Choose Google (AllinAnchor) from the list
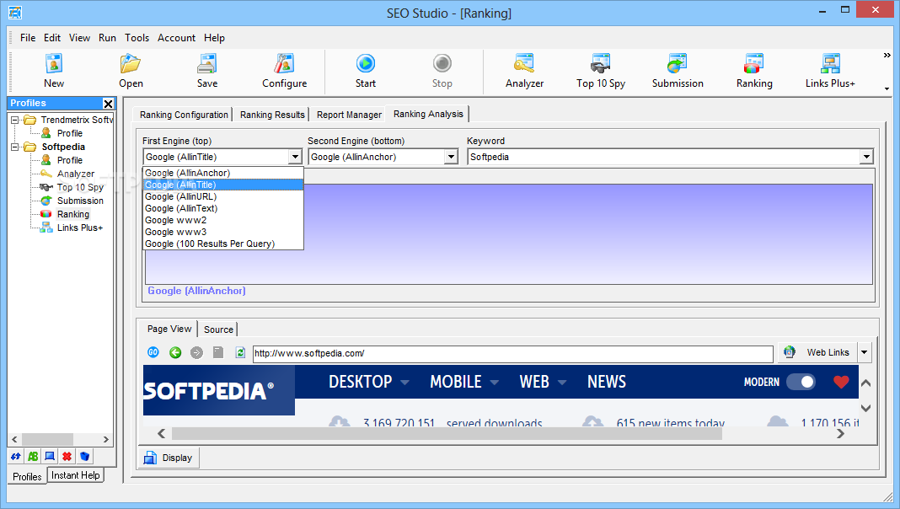 click(x=222, y=173)
